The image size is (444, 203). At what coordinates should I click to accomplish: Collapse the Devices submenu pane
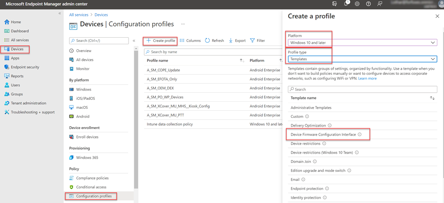point(134,41)
